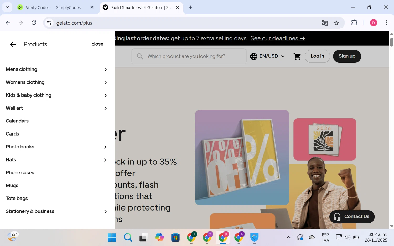Click the 2026 calendar image card
Image resolution: width=394 pixels, height=246 pixels.
(x=325, y=139)
